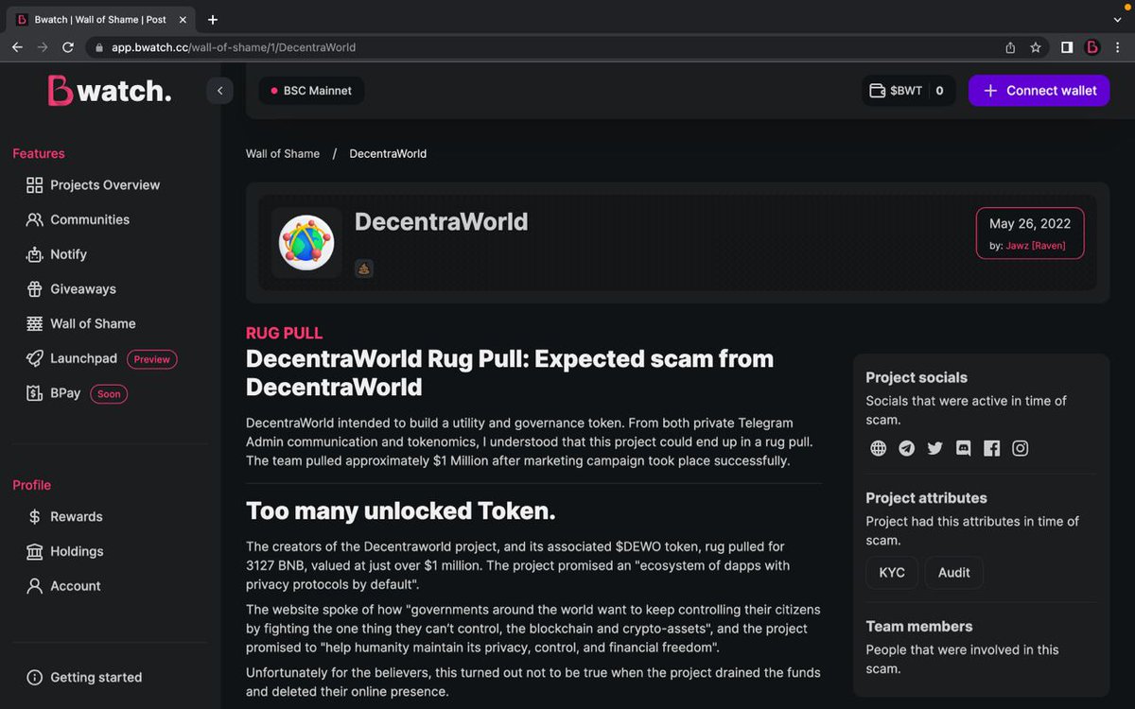Click the author link Jawz [Raven]
Image resolution: width=1135 pixels, height=709 pixels.
tap(1036, 246)
